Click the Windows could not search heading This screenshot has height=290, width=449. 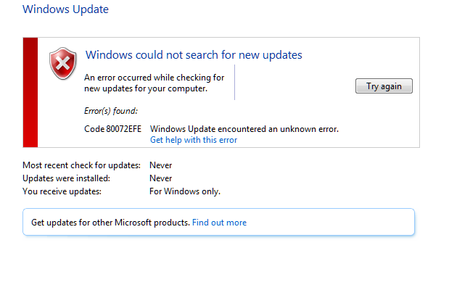[194, 54]
